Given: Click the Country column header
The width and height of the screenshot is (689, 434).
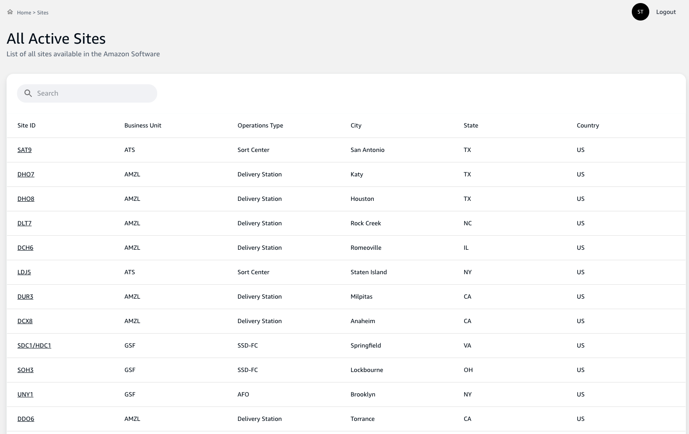Looking at the screenshot, I should click(588, 125).
